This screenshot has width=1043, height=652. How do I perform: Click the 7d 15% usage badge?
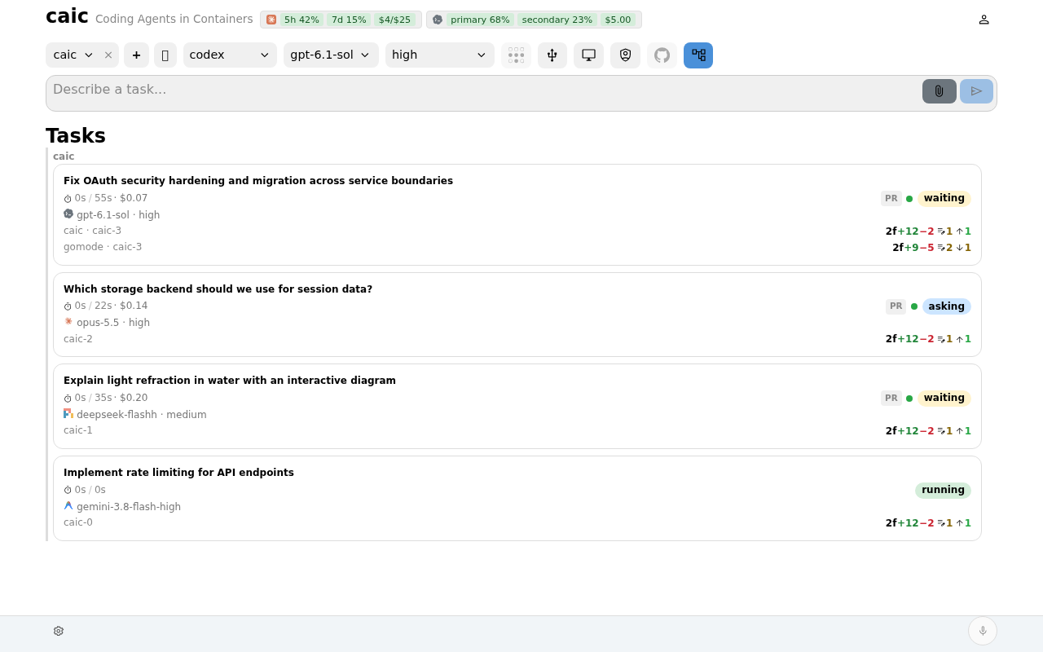coord(349,20)
